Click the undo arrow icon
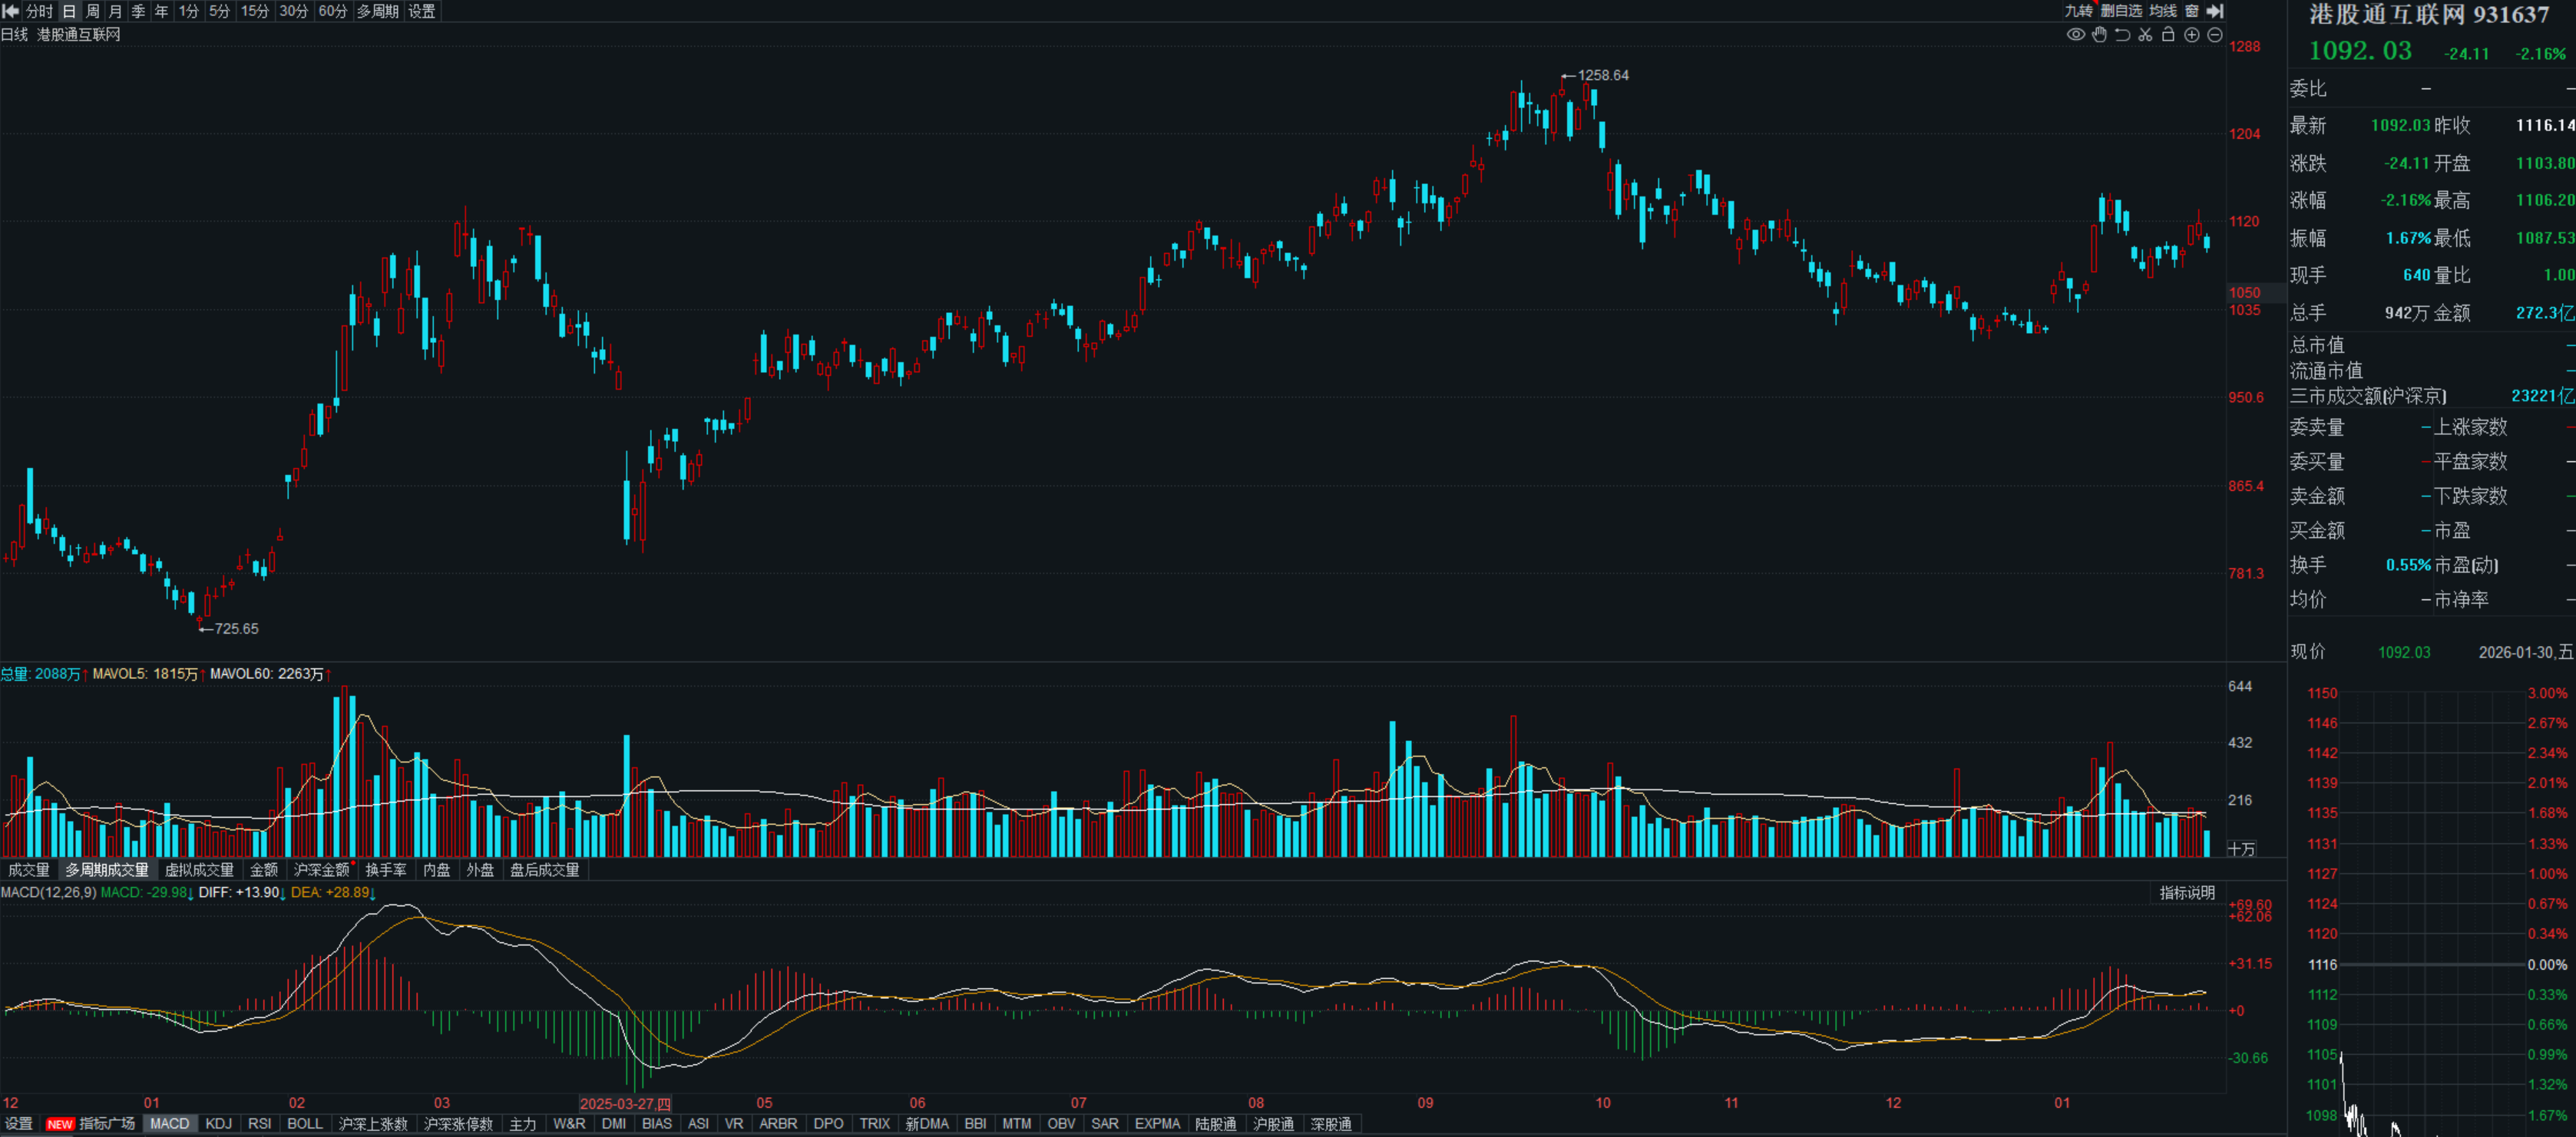This screenshot has width=2576, height=1137. pos(2122,35)
